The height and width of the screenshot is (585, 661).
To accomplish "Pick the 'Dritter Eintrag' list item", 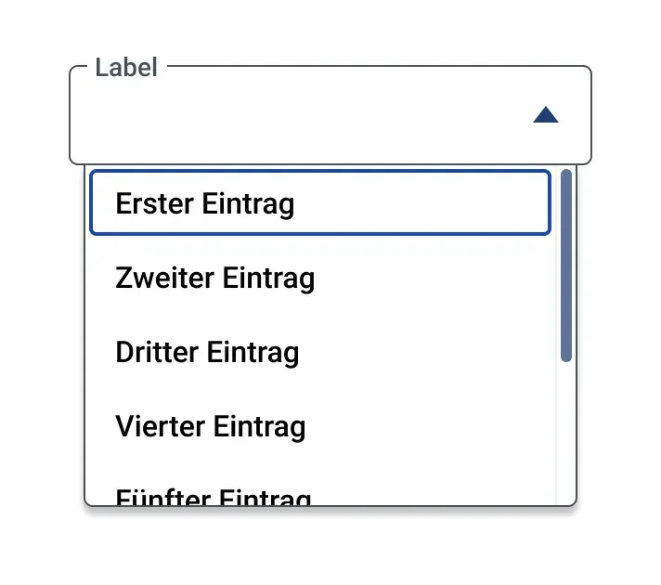I will (x=320, y=352).
